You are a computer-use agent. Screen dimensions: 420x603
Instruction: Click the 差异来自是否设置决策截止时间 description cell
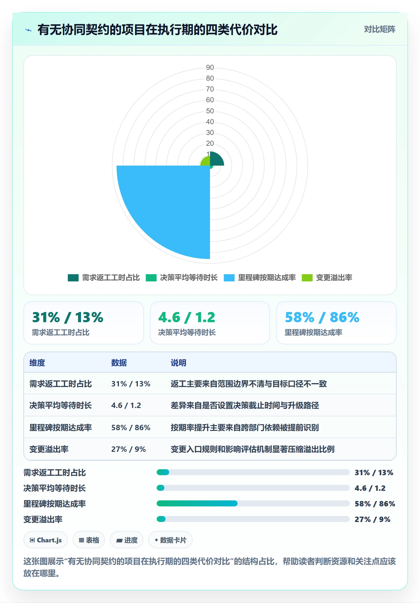(245, 406)
